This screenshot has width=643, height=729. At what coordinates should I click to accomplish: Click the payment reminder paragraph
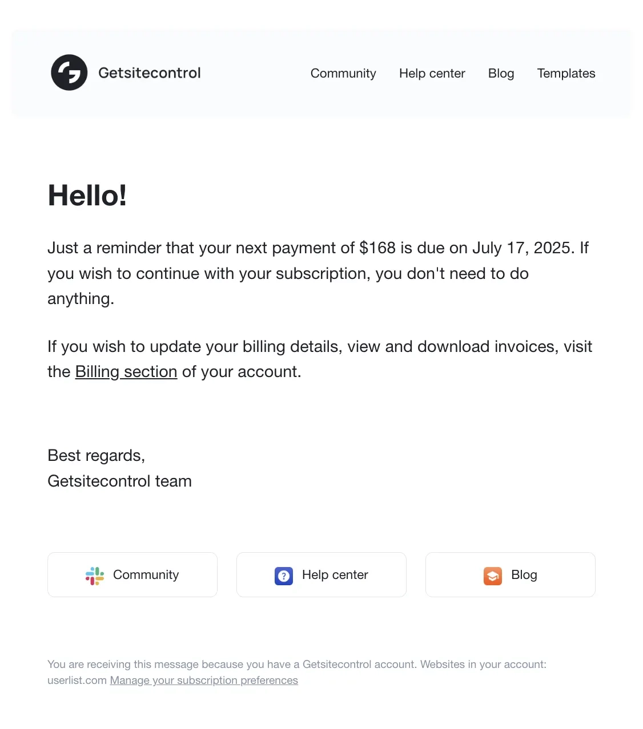coord(318,273)
